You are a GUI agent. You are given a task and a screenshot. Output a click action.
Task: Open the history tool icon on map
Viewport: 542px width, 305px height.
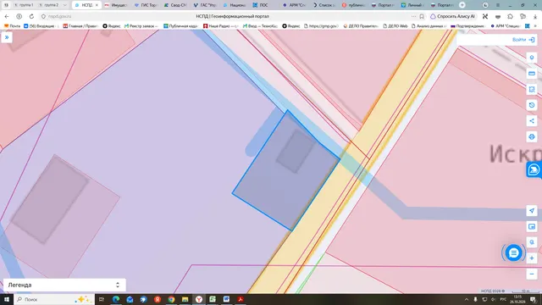[x=532, y=105]
